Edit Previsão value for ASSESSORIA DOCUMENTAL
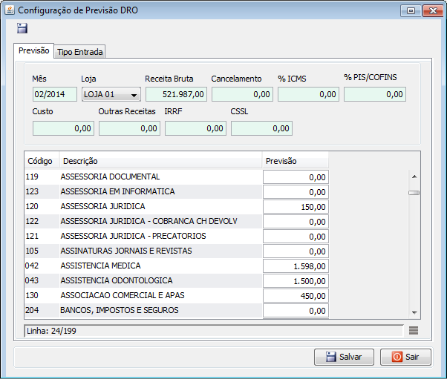Image resolution: width=447 pixels, height=379 pixels. pyautogui.click(x=296, y=177)
